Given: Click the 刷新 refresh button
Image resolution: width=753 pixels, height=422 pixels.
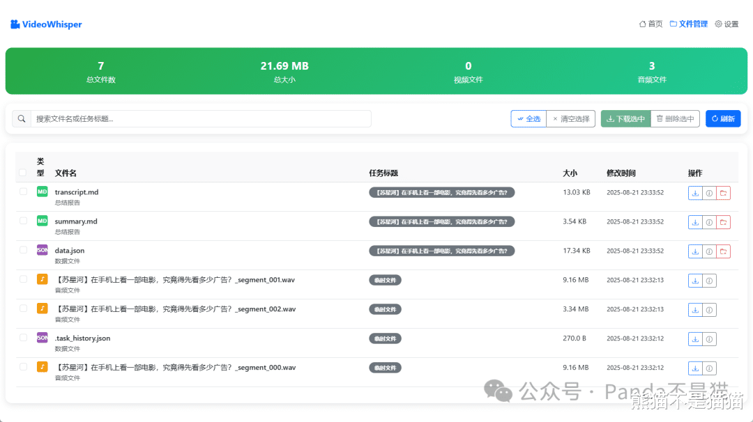Looking at the screenshot, I should 723,119.
